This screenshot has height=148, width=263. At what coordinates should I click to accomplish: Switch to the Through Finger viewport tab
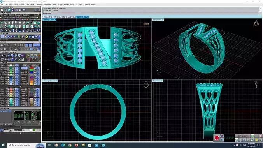60,17
